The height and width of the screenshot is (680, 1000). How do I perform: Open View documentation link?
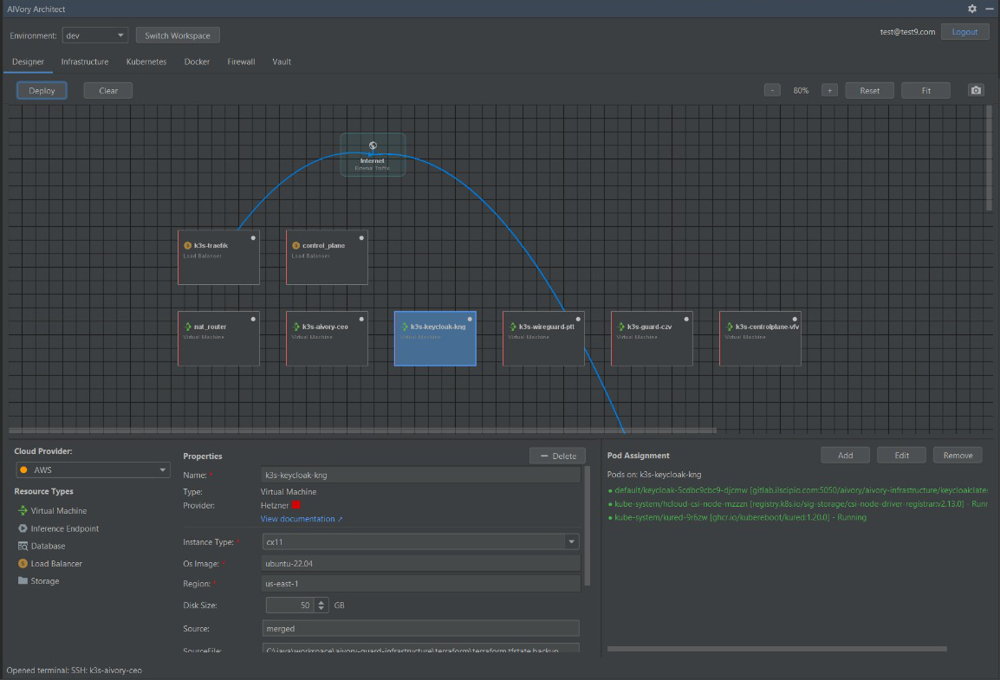302,519
